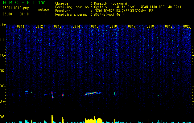
Task: Click the 0814 time marker
Action: coord(76,26)
